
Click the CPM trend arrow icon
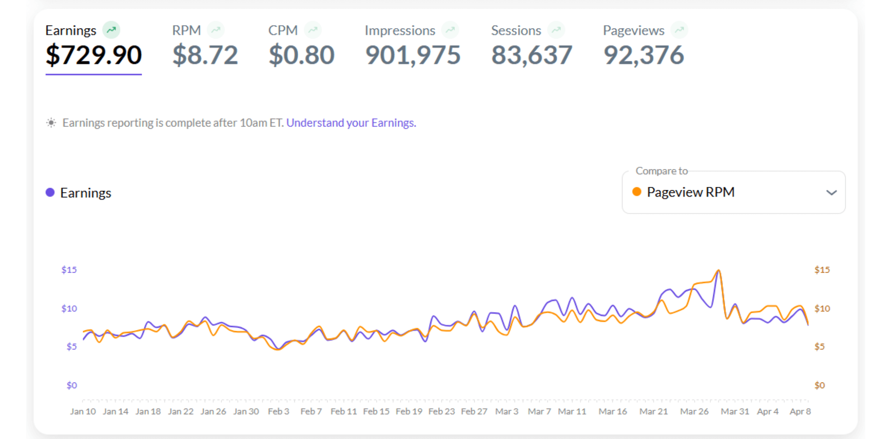313,30
